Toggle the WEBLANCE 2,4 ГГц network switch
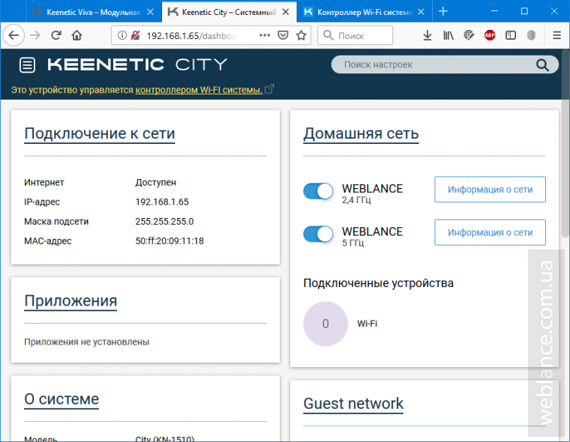The image size is (570, 442). click(318, 191)
